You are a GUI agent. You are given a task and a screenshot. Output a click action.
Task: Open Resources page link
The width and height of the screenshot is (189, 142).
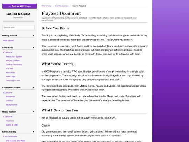click(x=10, y=73)
